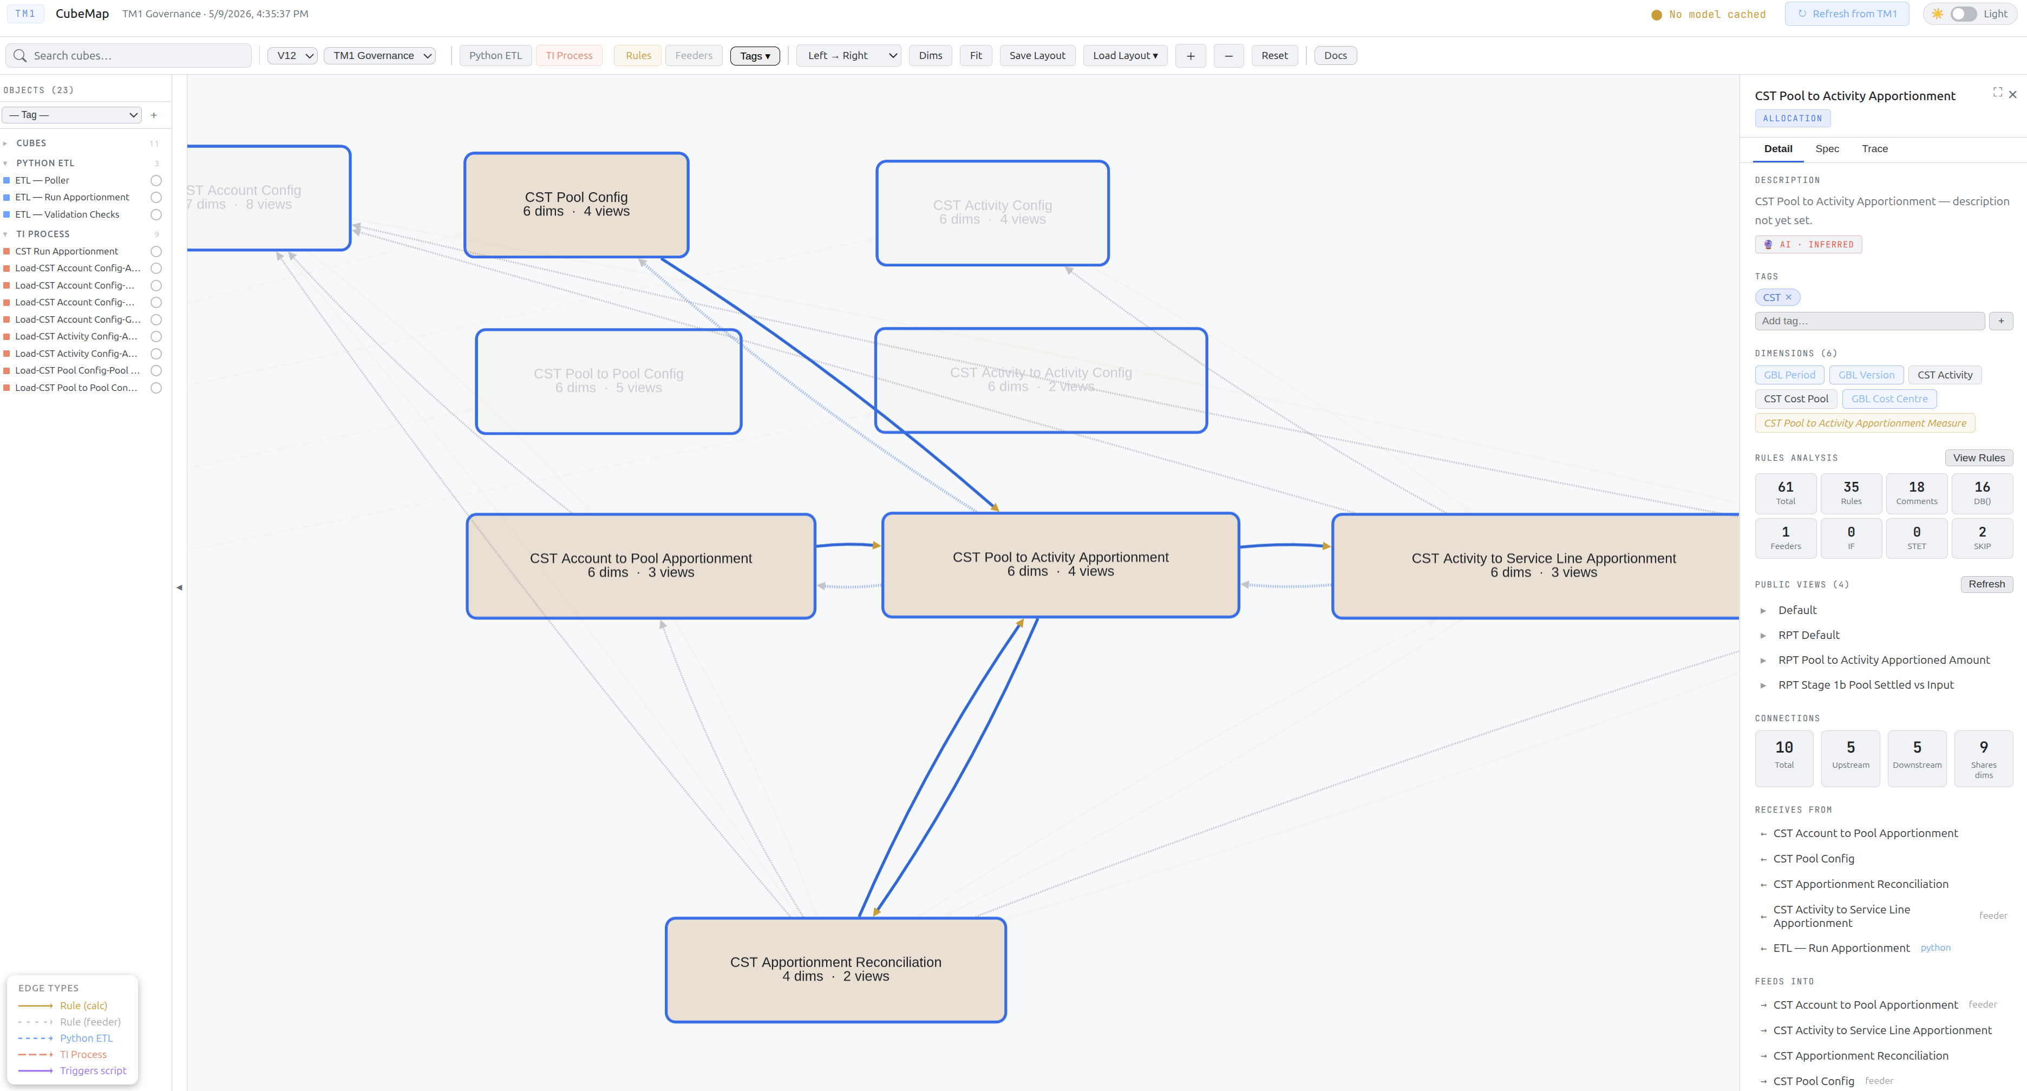Image resolution: width=2027 pixels, height=1091 pixels.
Task: Select the CST Run Apportionment radio button
Action: point(156,252)
